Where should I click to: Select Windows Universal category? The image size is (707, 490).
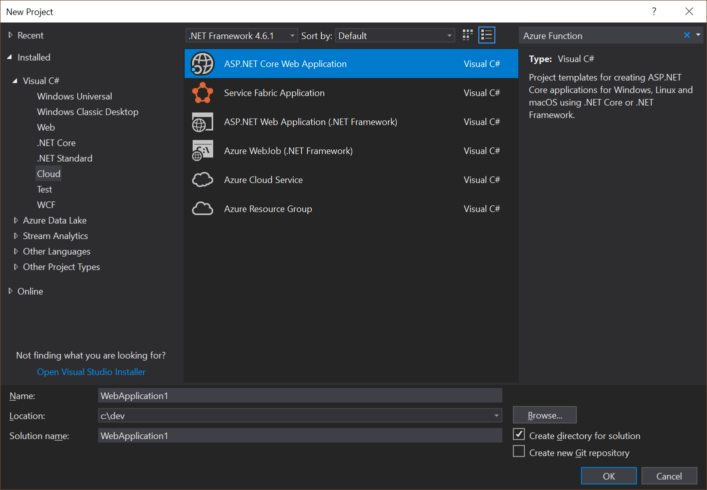(x=75, y=96)
